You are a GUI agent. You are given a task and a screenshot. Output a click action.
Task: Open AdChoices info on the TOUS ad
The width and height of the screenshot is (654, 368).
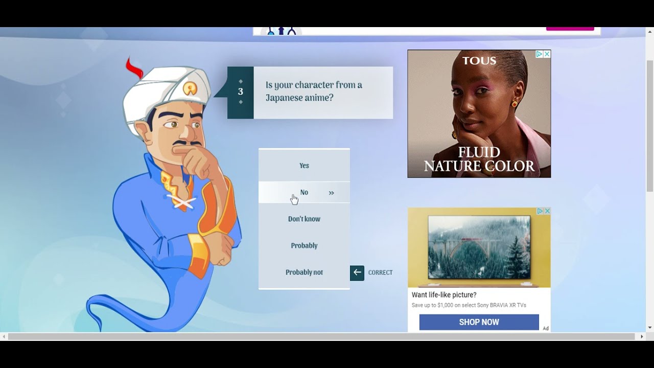point(539,54)
